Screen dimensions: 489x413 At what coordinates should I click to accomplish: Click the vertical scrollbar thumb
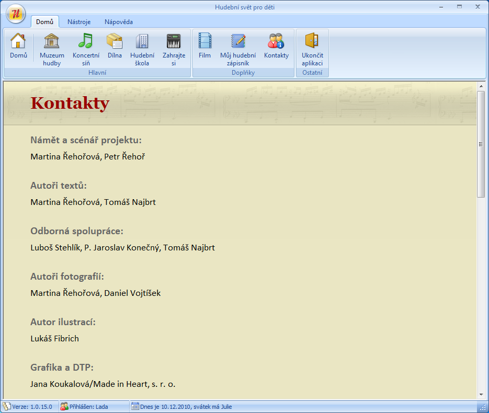click(x=481, y=144)
